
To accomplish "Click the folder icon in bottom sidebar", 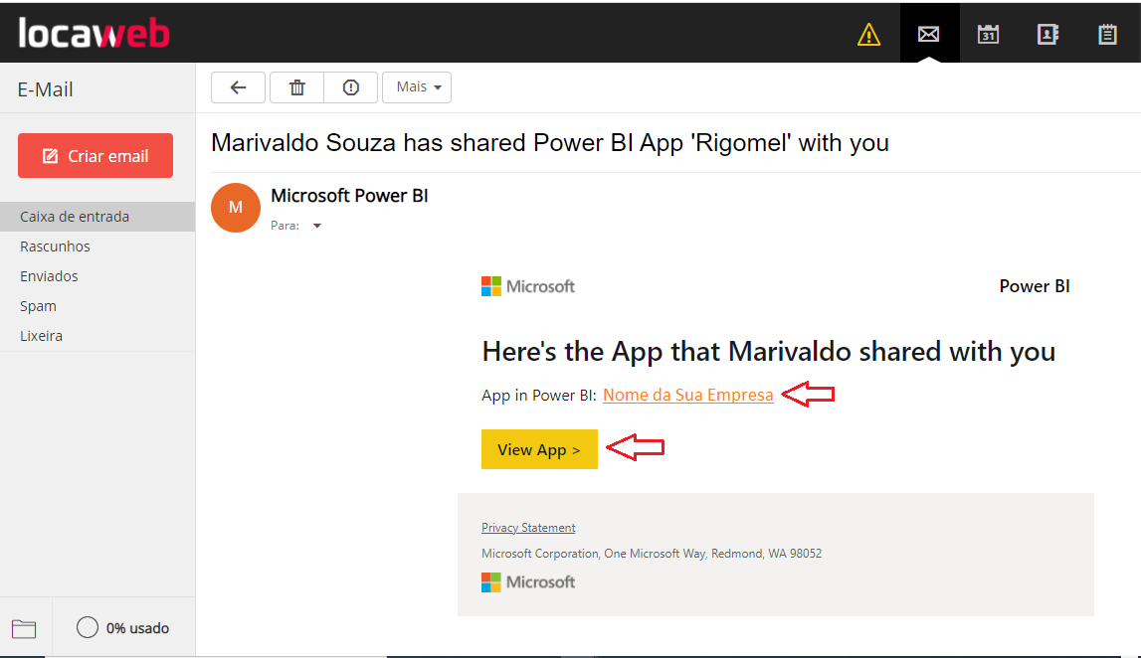I will coord(24,629).
